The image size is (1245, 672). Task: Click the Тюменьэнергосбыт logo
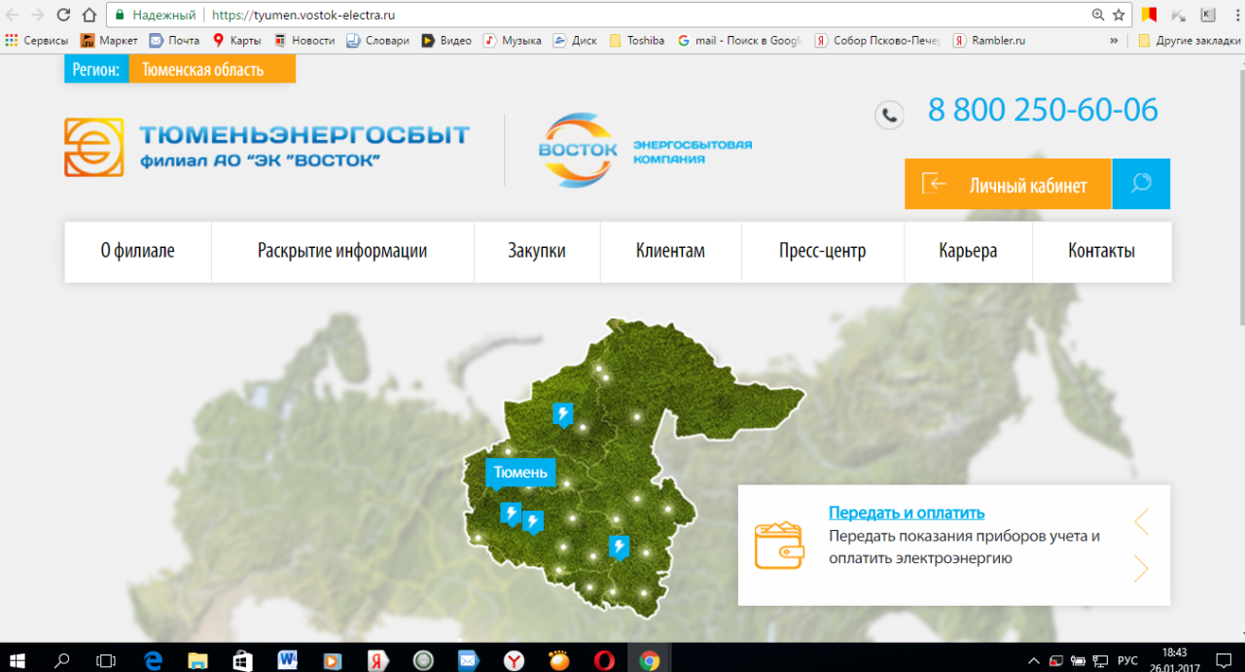click(267, 147)
